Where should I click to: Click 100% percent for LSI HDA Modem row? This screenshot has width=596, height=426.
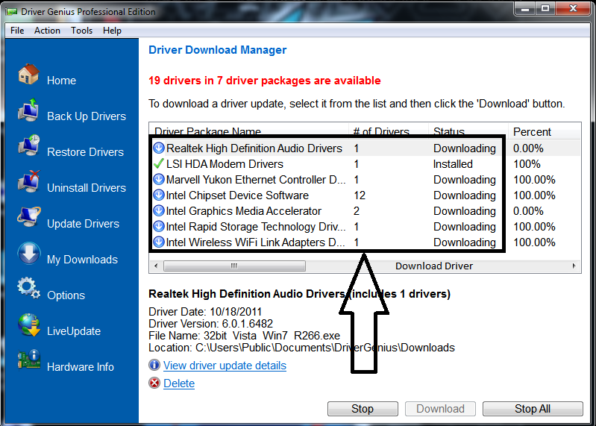(527, 164)
